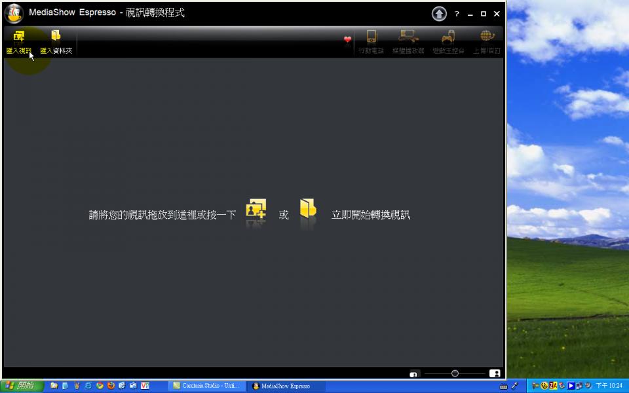Click the upgrade arrow icon in title bar

[x=439, y=14]
